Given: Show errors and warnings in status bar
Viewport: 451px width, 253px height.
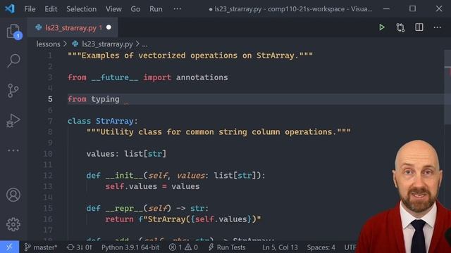Looking at the screenshot, I should pos(183,247).
